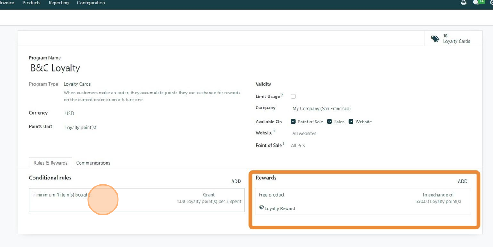The width and height of the screenshot is (493, 247).
Task: Open the conversations chat bubble icon
Action: pos(476,3)
